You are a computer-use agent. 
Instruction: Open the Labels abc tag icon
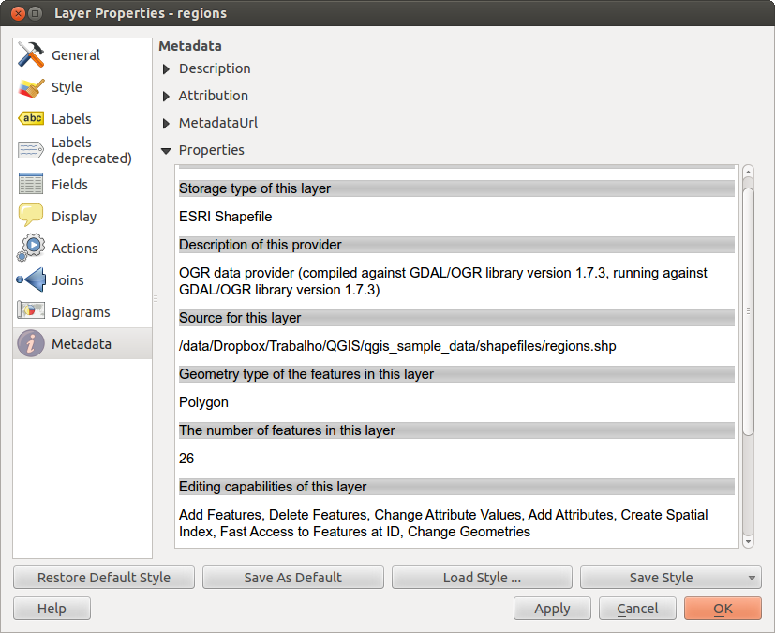(x=31, y=119)
